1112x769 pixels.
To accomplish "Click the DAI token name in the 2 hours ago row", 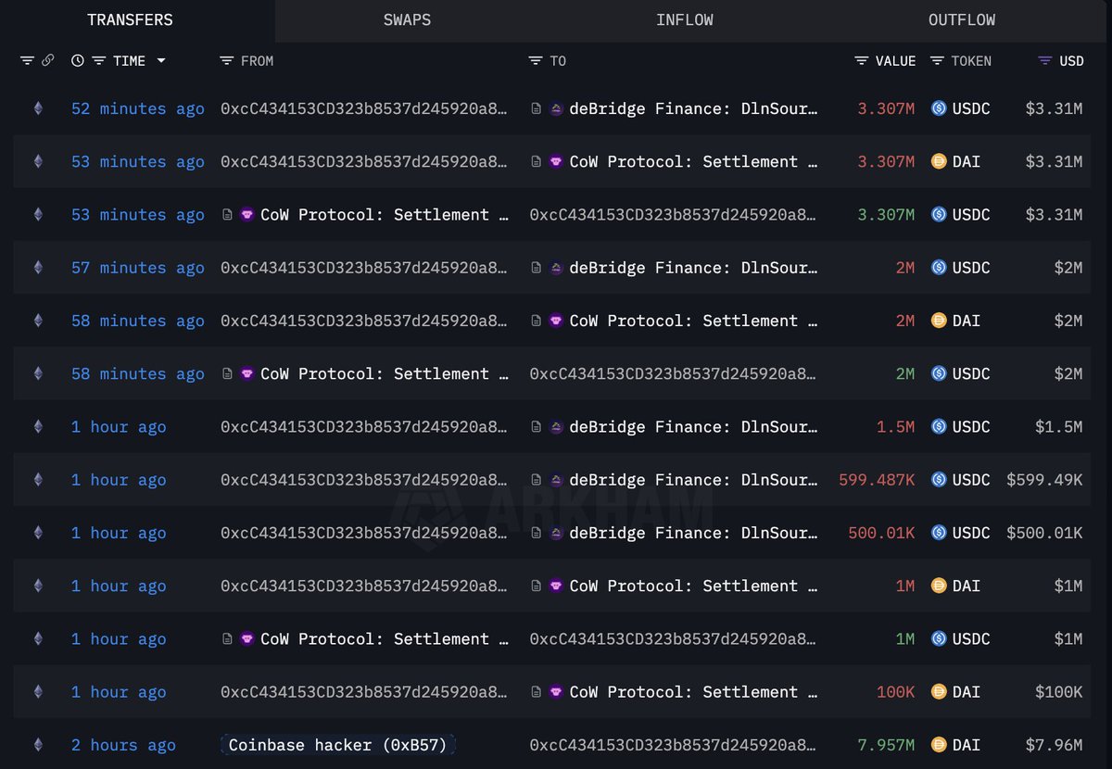I will coord(967,745).
